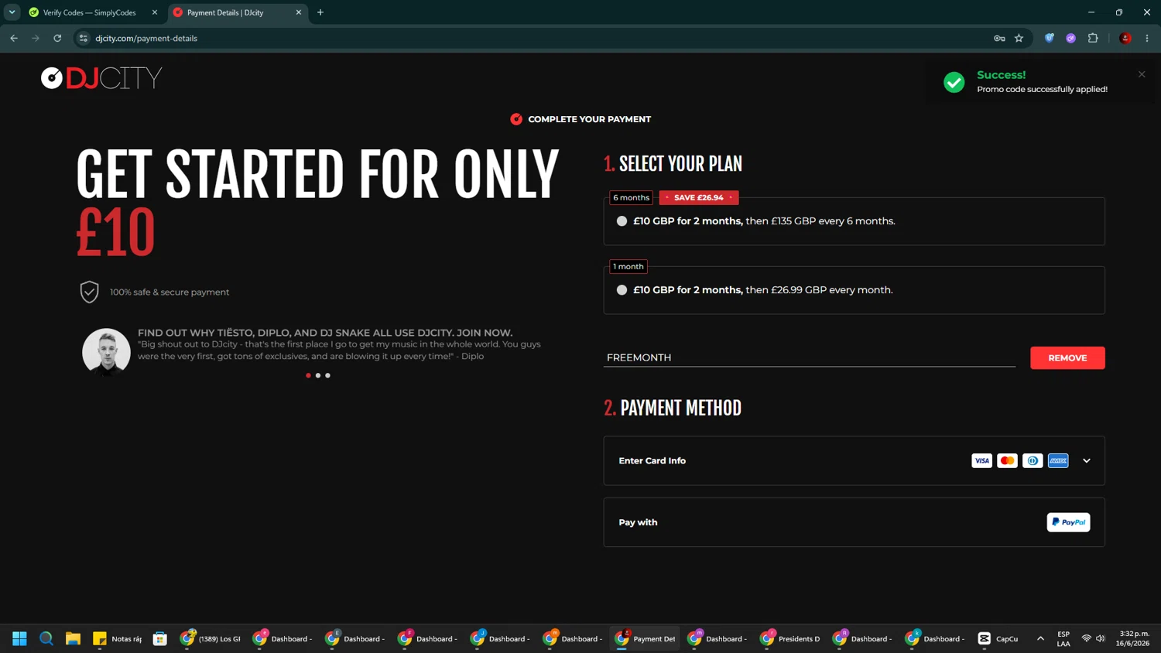
Task: Open the volume control in the tray
Action: click(x=1101, y=638)
